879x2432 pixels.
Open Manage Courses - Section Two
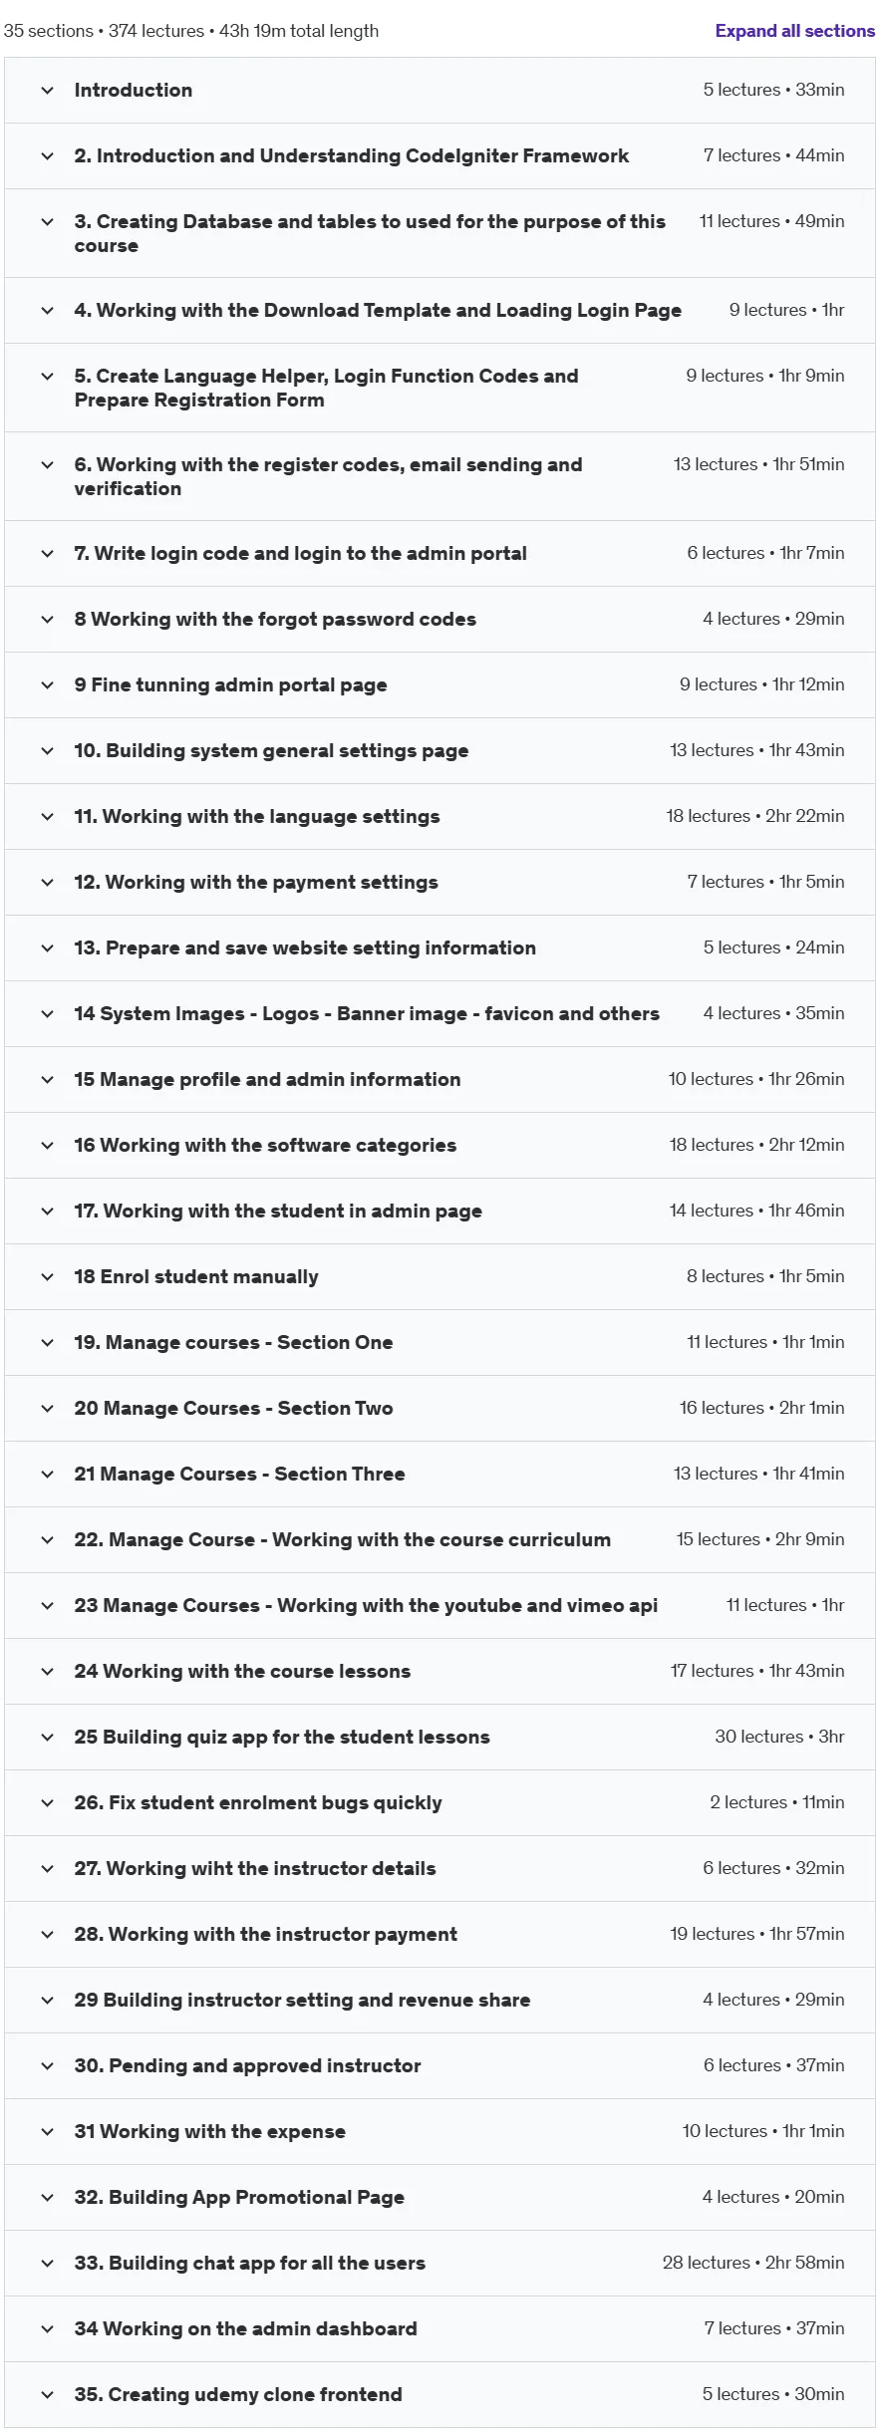(x=439, y=1408)
